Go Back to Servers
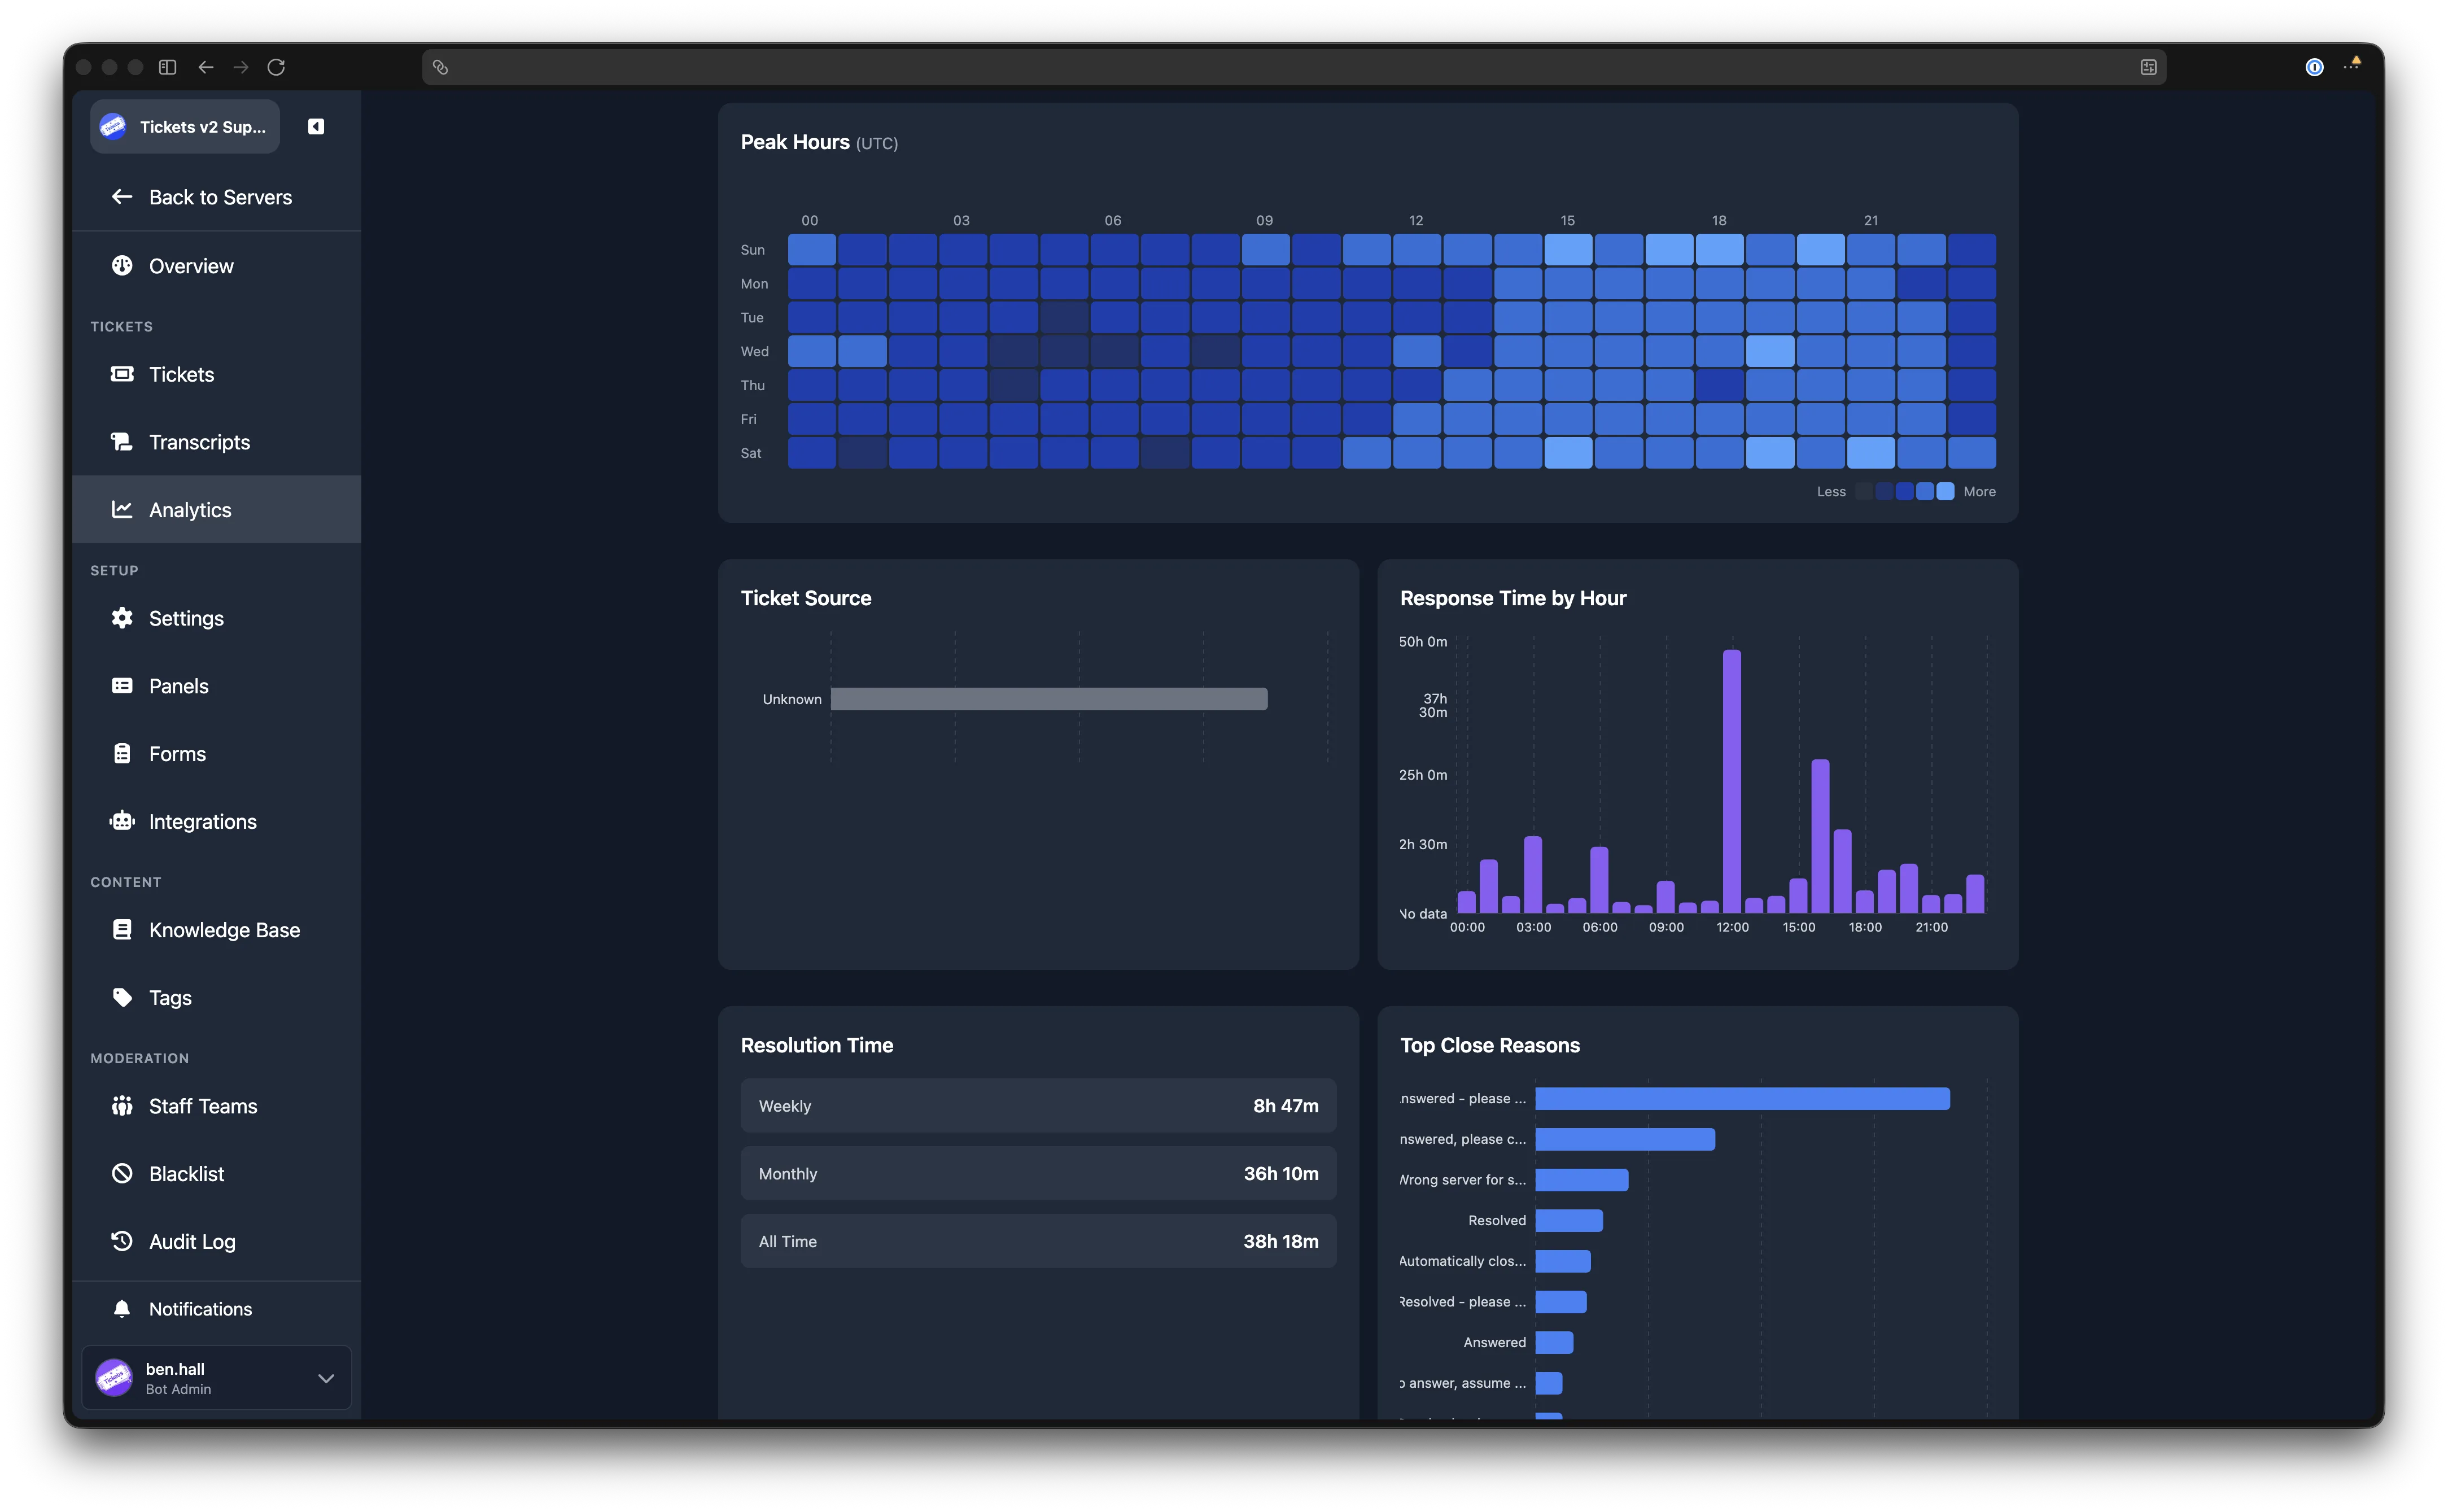Viewport: 2448px width, 1512px height. pos(217,197)
